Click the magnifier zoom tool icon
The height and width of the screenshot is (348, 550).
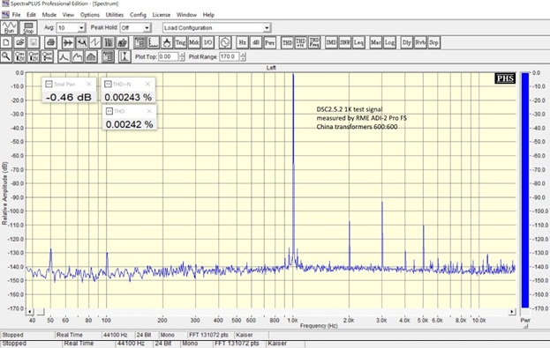6,56
